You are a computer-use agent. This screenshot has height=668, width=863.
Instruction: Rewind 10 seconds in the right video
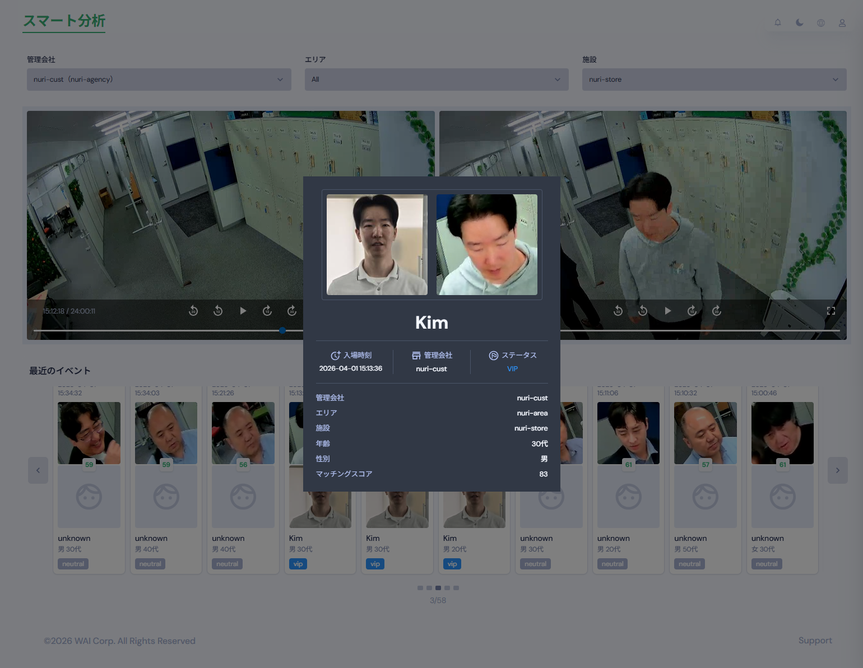coord(643,311)
